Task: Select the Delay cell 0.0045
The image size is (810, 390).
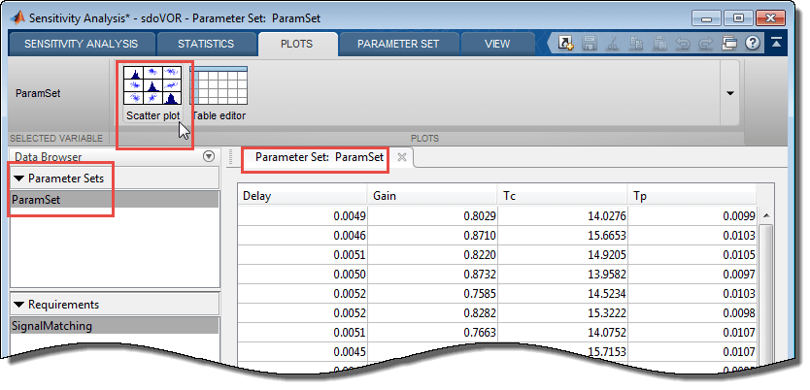Action: click(303, 352)
